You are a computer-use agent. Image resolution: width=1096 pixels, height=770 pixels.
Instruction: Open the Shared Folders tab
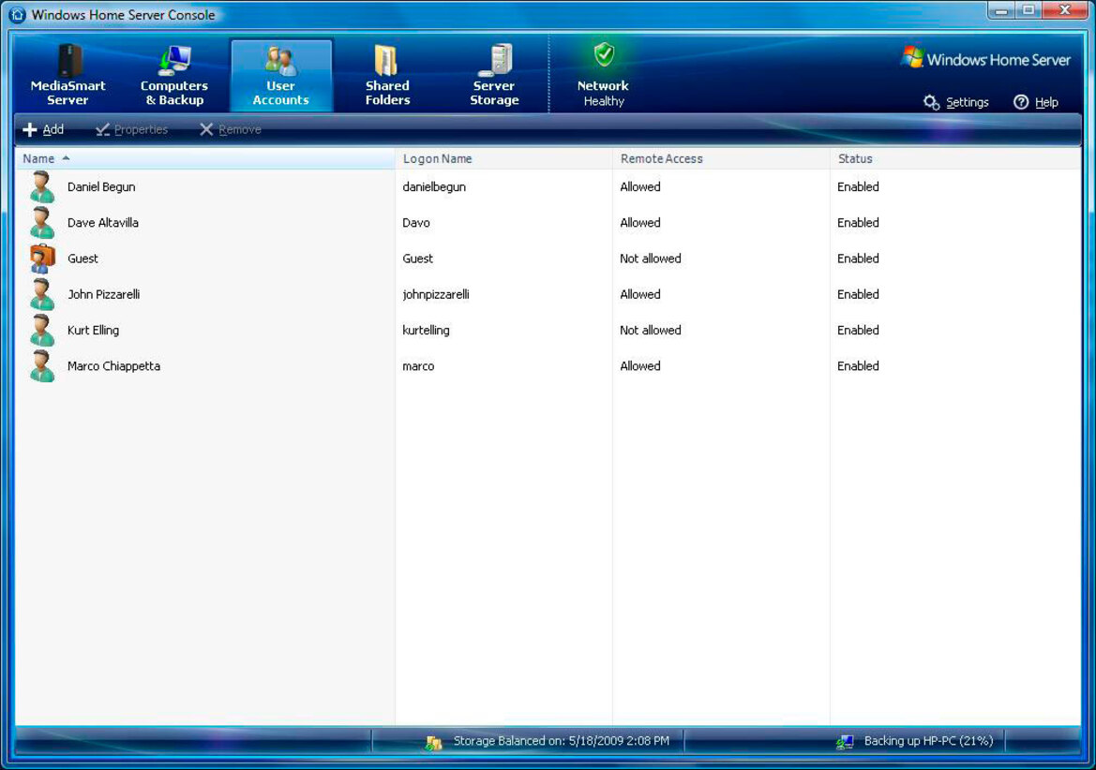point(387,75)
